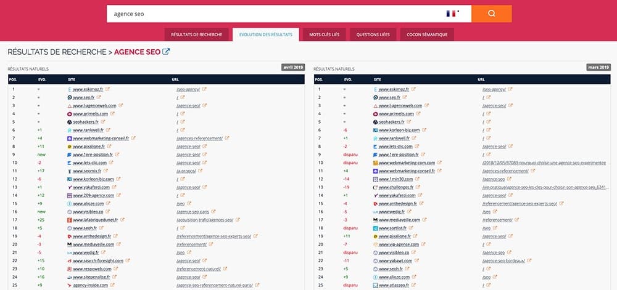617x290 pixels.
Task: Click 'disparu' value for www.sortlist.fr row
Action: click(x=350, y=228)
